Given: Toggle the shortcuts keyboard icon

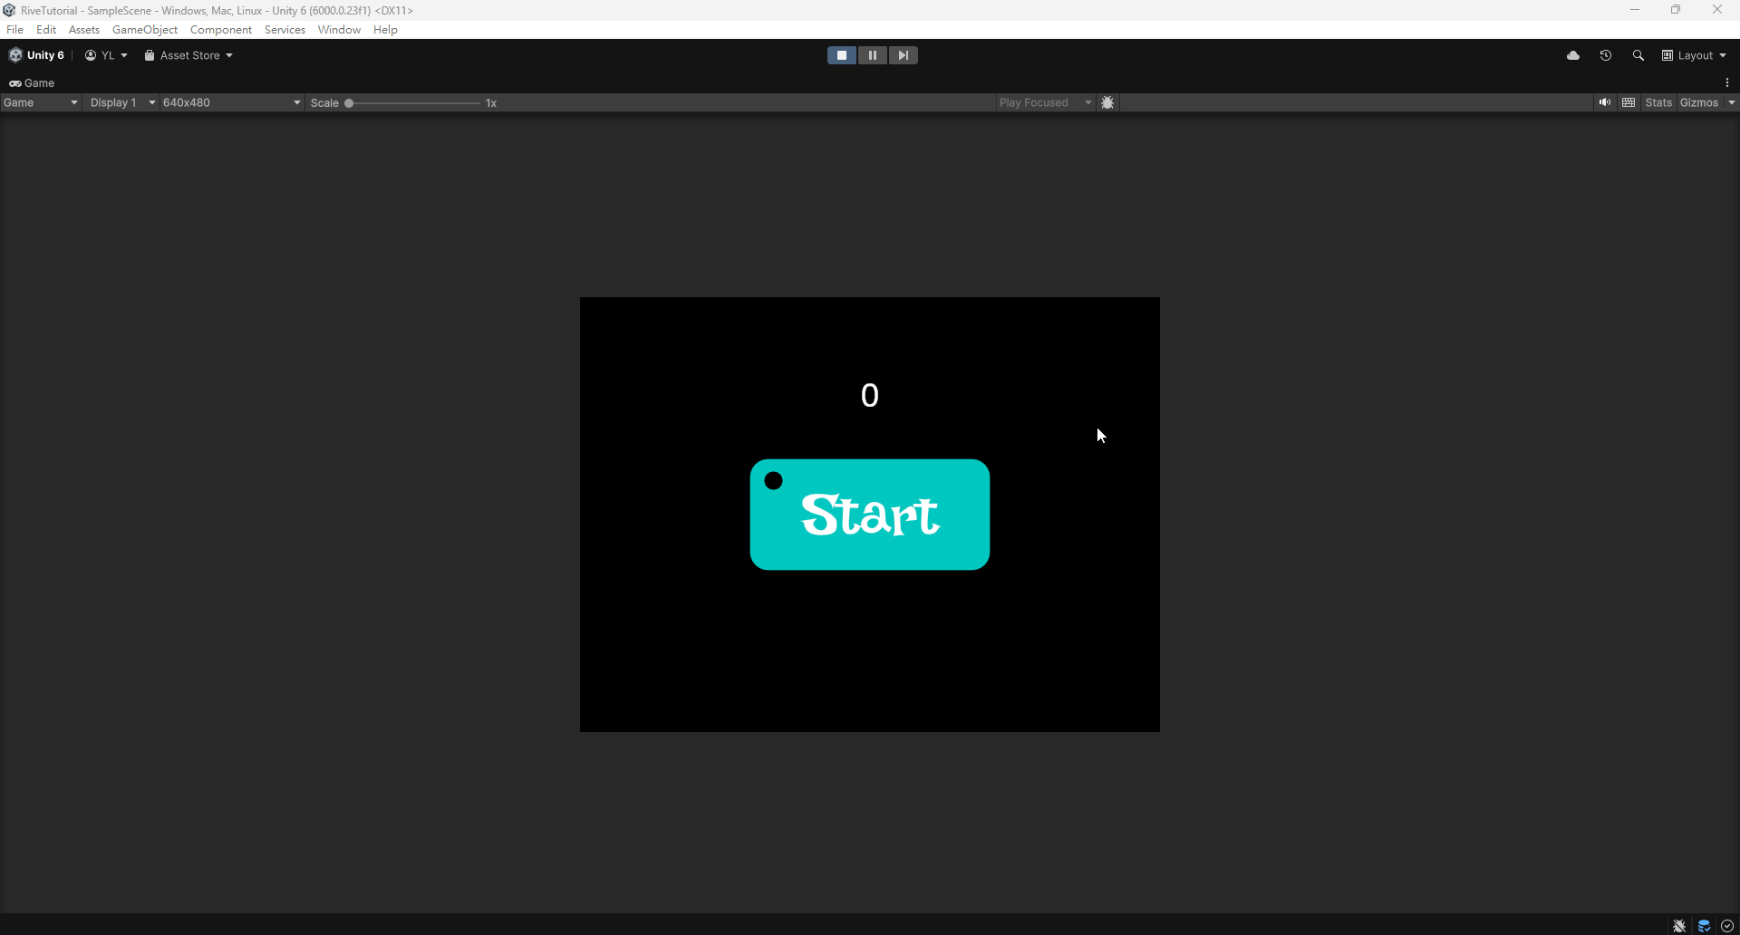Looking at the screenshot, I should 1629,102.
